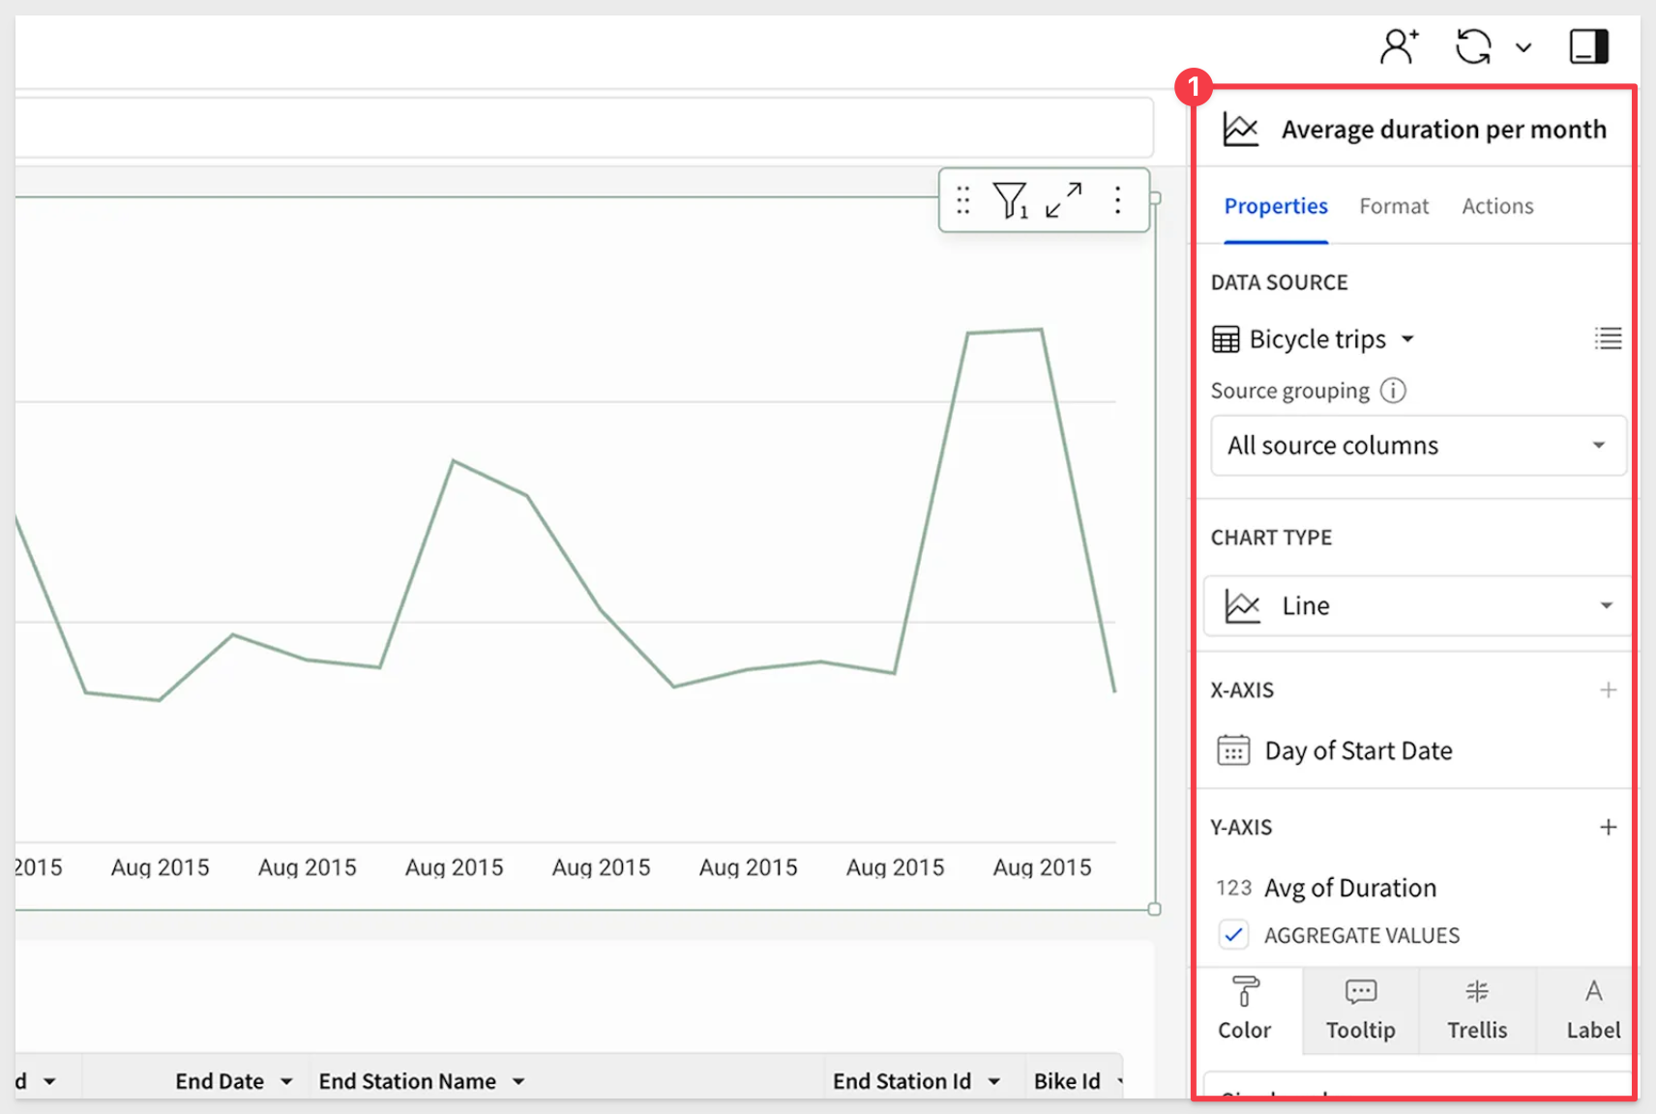The image size is (1656, 1114).
Task: Click the data source list icon
Action: (x=1608, y=338)
